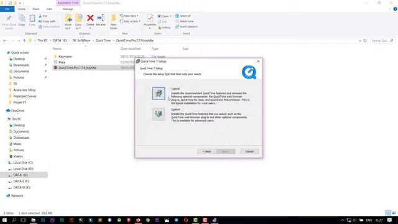Open This PC in navigation pane
Viewport: 398px width, 224px height.
pos(16,119)
